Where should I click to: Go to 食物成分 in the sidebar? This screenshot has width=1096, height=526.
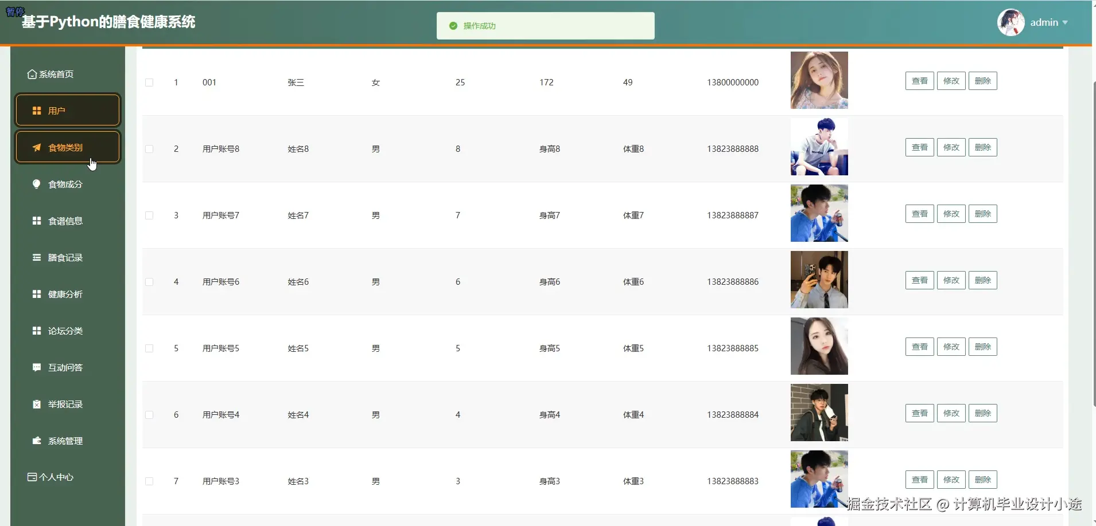pyautogui.click(x=68, y=184)
